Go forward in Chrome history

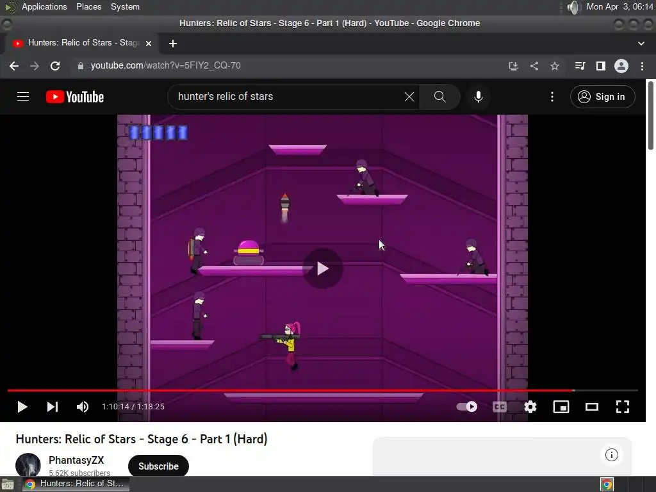click(35, 66)
